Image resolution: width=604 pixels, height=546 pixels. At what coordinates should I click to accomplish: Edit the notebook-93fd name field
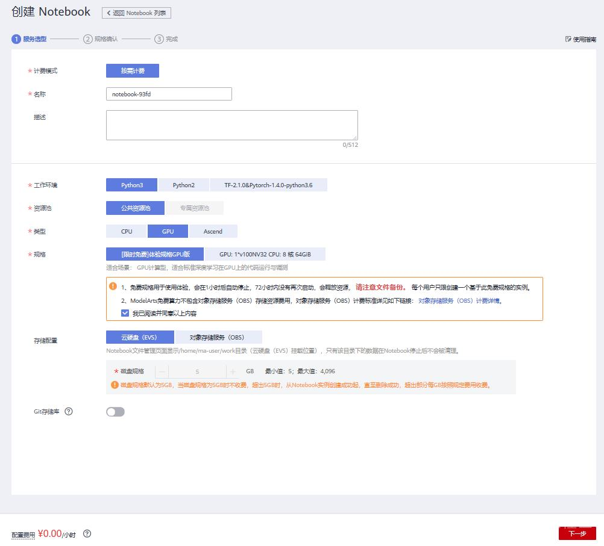point(169,94)
